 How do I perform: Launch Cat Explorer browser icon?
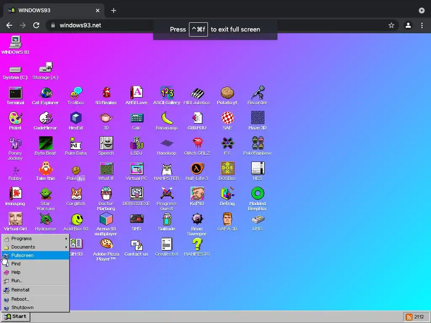(45, 96)
